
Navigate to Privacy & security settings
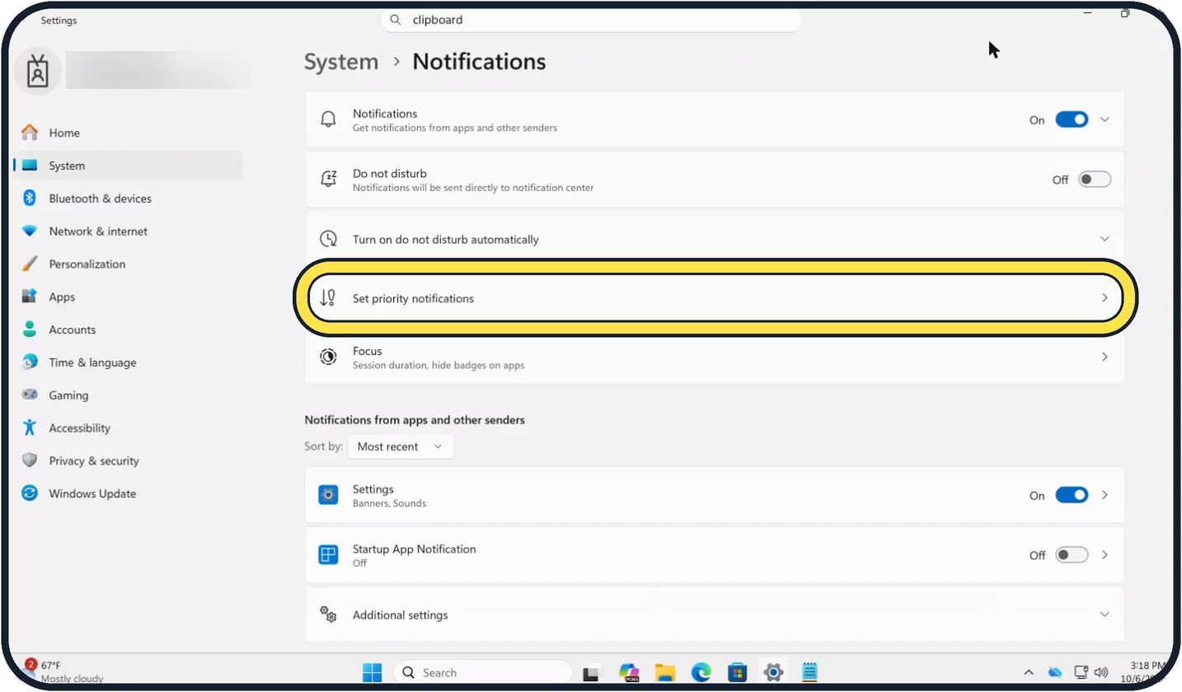(129, 461)
